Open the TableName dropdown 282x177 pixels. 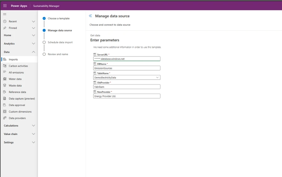click(x=157, y=78)
